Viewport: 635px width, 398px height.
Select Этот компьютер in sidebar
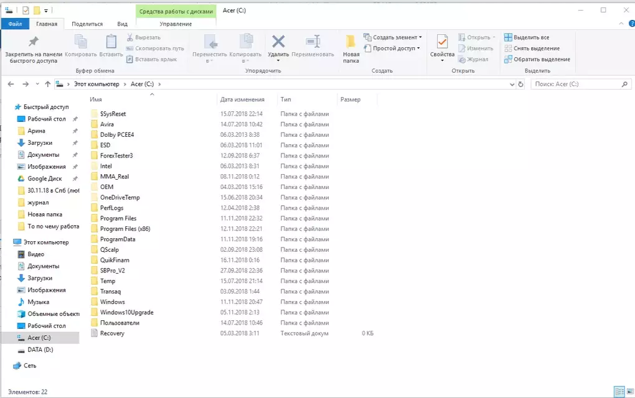[46, 243]
